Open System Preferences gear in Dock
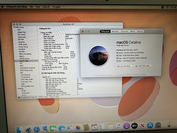This screenshot has width=177, height=133. tap(158, 125)
